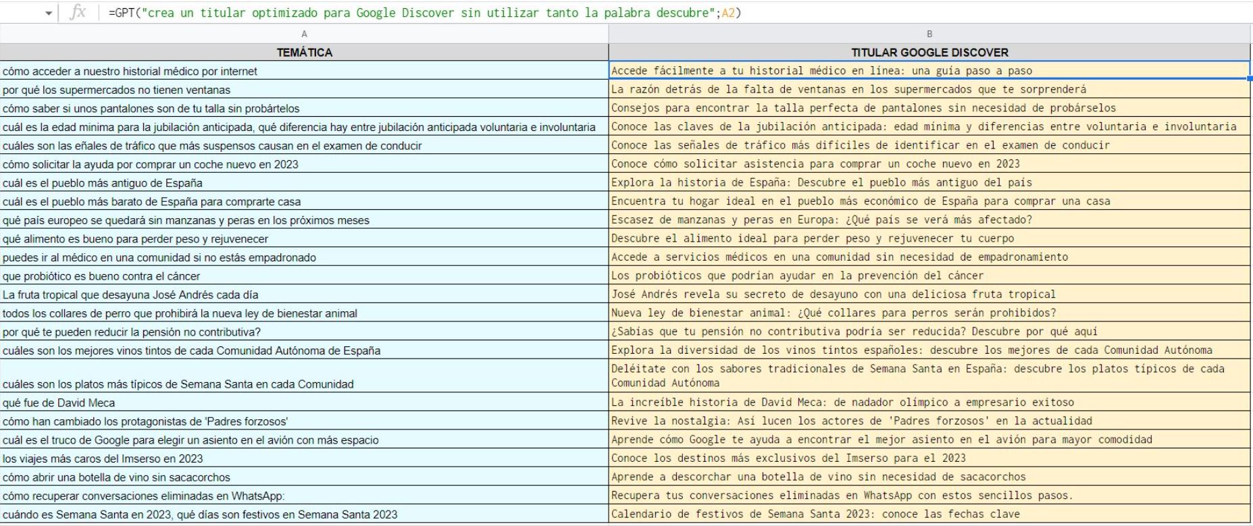Viewport: 1253px width, 526px height.
Task: Select column A header
Action: pos(304,34)
